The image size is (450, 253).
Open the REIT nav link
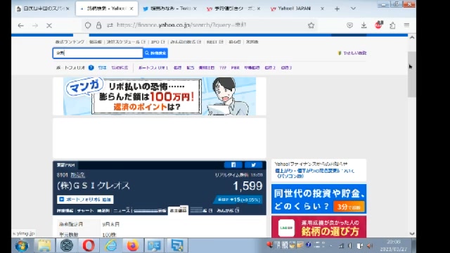(214, 42)
